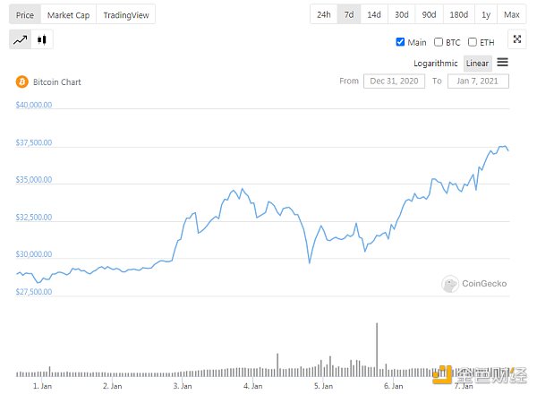
Task: Edit the From date field
Action: [394, 81]
